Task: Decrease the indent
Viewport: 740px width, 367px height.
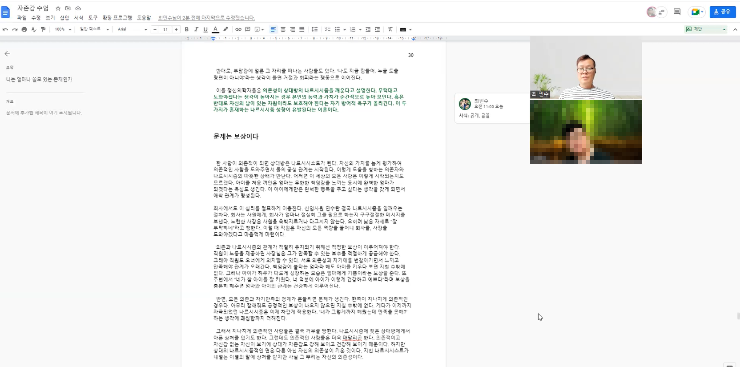Action: (368, 29)
